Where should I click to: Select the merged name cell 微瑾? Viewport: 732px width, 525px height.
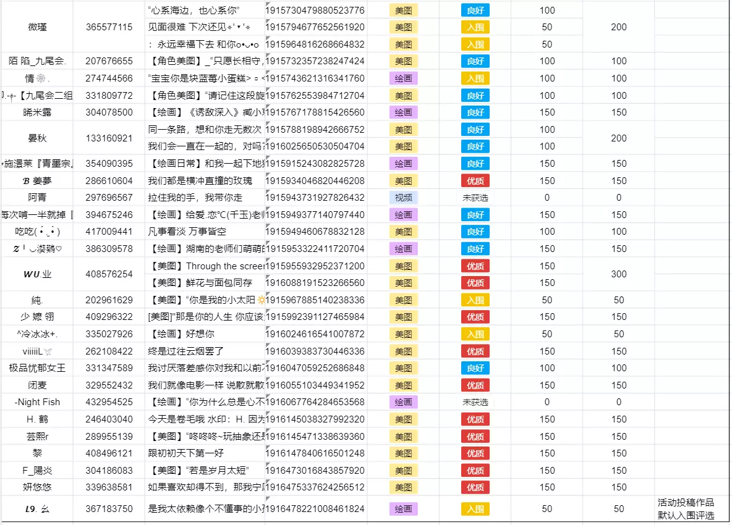point(38,27)
